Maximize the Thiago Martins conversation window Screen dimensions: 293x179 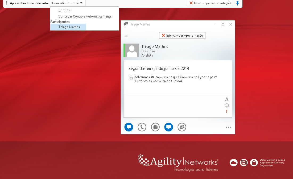point(223,24)
